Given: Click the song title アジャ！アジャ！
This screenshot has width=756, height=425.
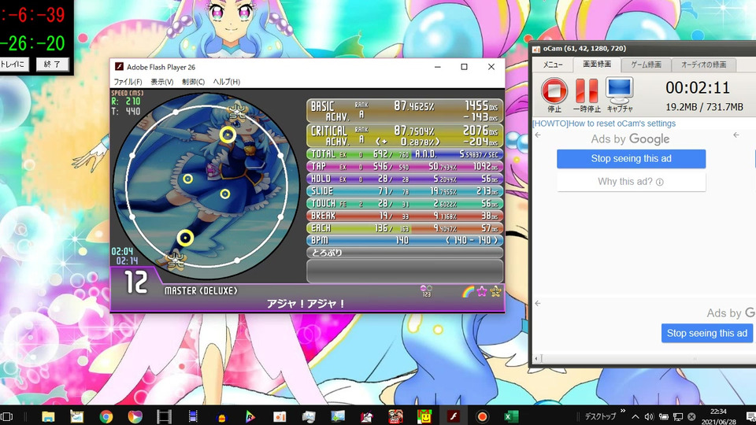Looking at the screenshot, I should (306, 304).
